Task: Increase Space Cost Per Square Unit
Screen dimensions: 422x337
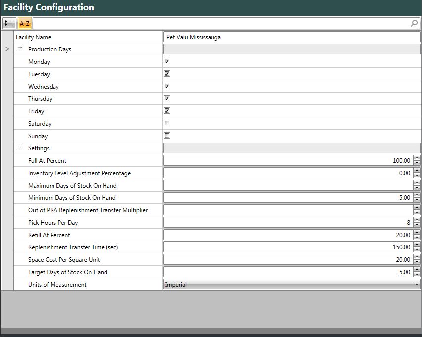Action: click(x=417, y=257)
